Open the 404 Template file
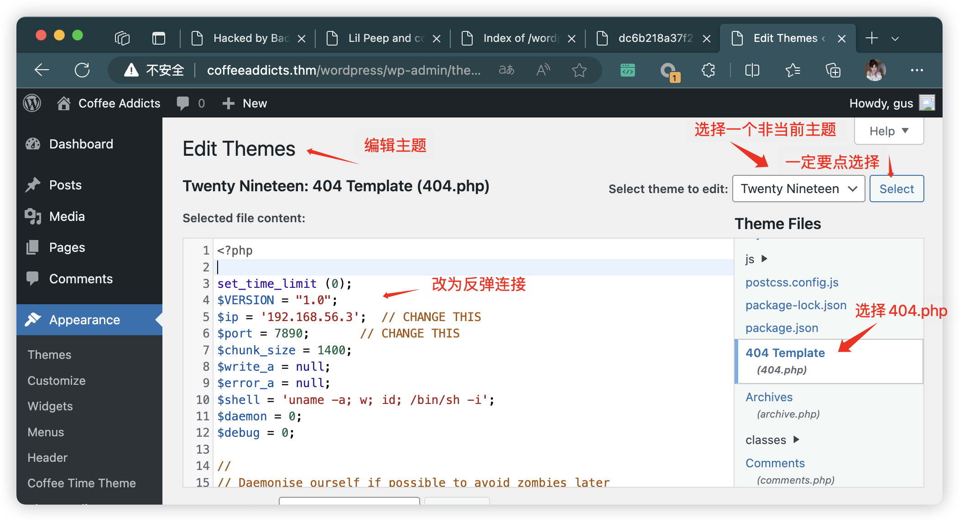 829,361
